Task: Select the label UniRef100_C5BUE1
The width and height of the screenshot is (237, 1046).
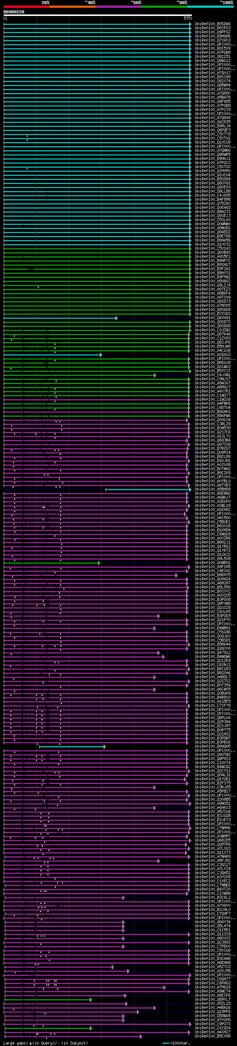Action: [213, 522]
